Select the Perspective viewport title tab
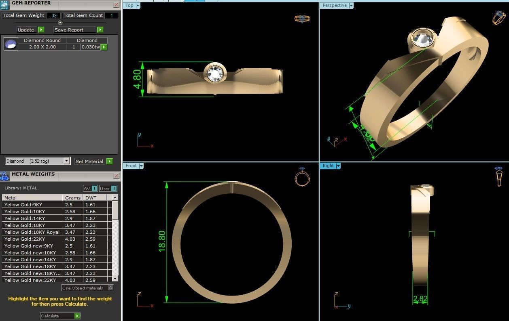Screen dimensions: 509x321 335,5
